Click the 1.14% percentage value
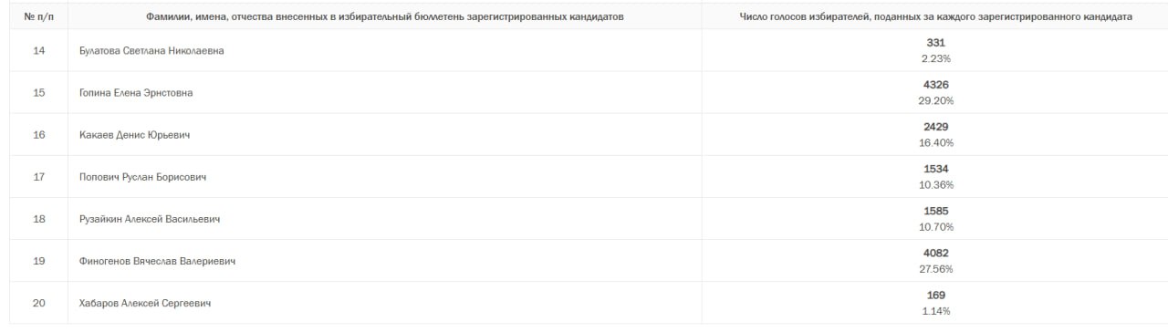The height and width of the screenshot is (332, 1168). [935, 310]
